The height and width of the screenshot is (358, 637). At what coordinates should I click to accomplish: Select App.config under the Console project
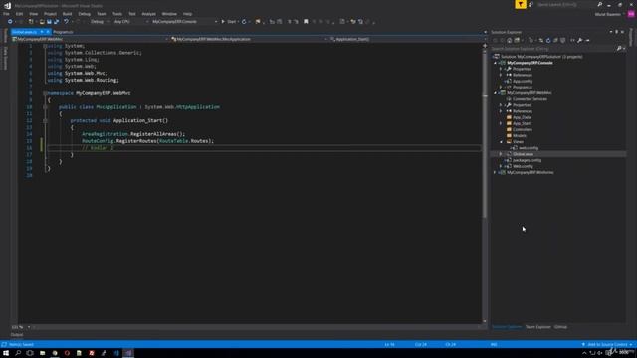click(x=522, y=82)
